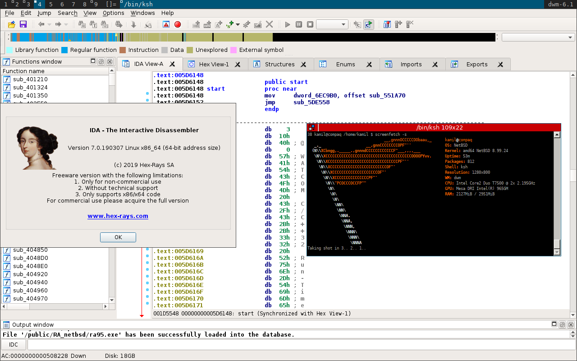Click OK in the About IDA dialog
Viewport: 577px width, 361px height.
(x=118, y=237)
